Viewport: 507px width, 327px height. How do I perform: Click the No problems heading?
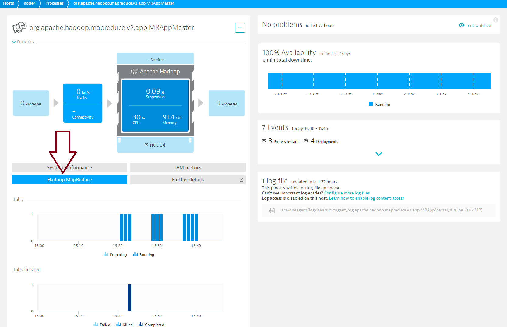[282, 24]
